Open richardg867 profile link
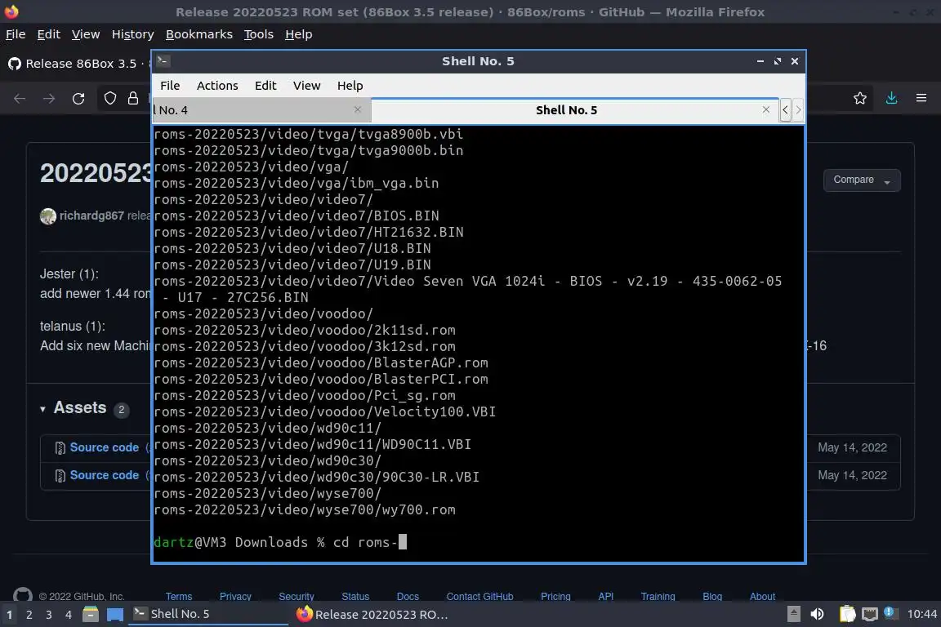941x627 pixels. tap(91, 216)
